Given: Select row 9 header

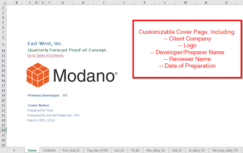Looking at the screenshot, I should click(3, 44).
